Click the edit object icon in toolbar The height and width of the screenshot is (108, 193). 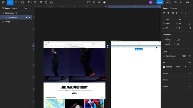pos(88,2)
